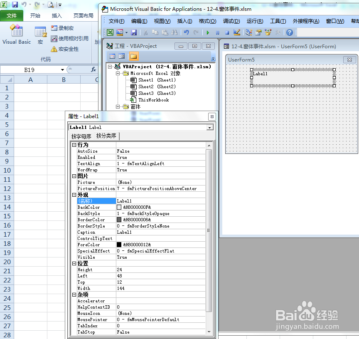This screenshot has height=339, width=359.
Task: Open the VBA 视图(V) menu
Action: tap(162, 21)
